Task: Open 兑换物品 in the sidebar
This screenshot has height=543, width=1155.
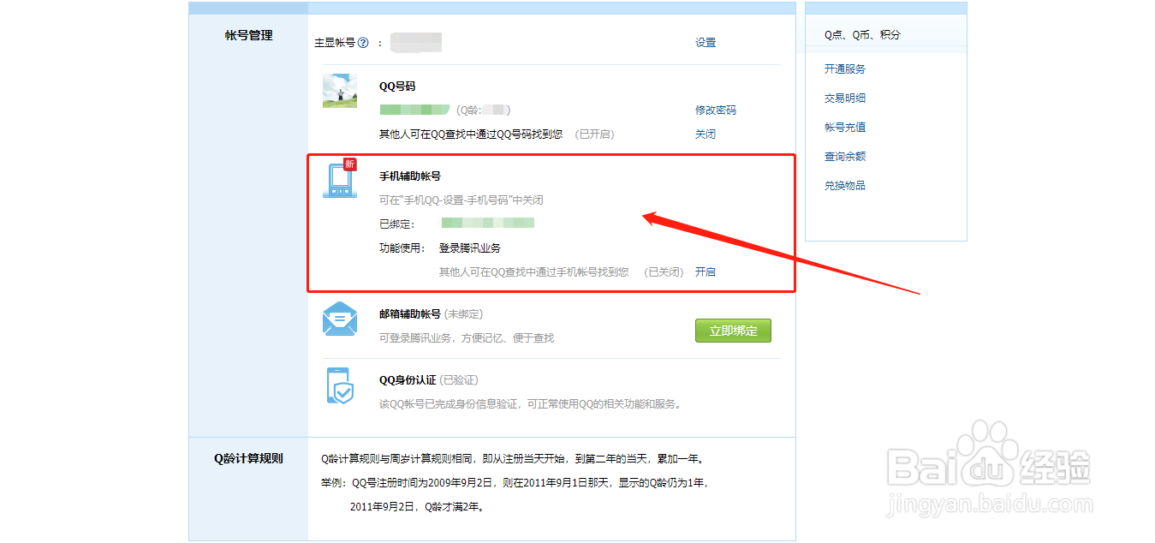Action: point(845,186)
